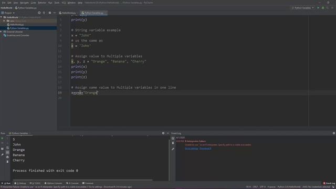Open the Refactor menu
This screenshot has width=336, height=189.
42,3
